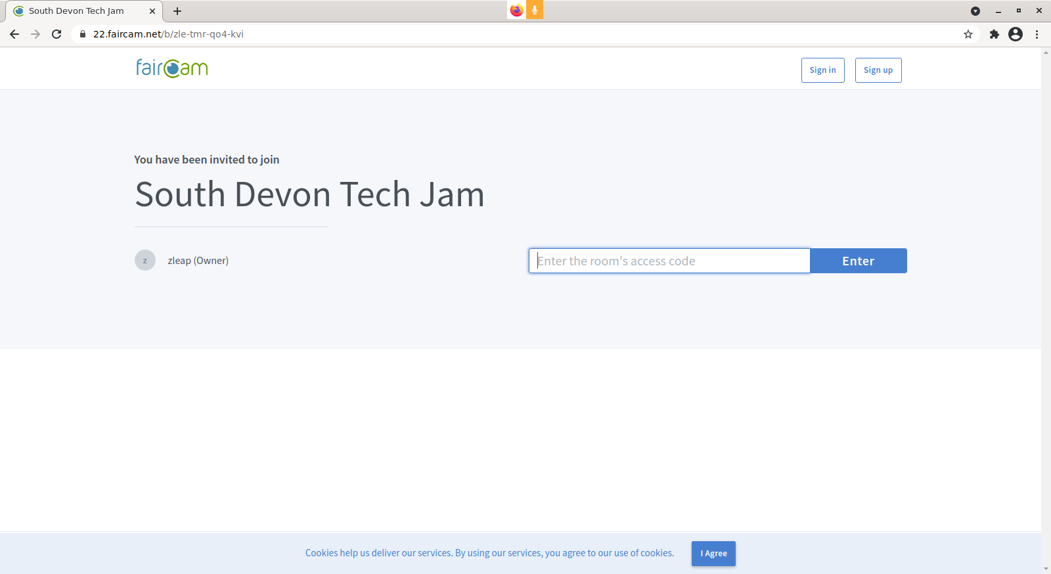This screenshot has height=574, width=1051.
Task: Close the browser window
Action: [1039, 11]
